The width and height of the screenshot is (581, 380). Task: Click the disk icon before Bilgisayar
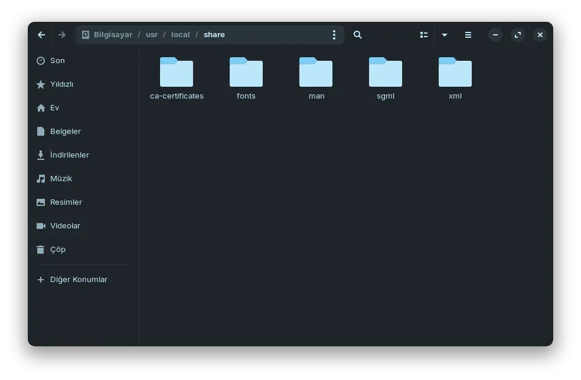(85, 35)
